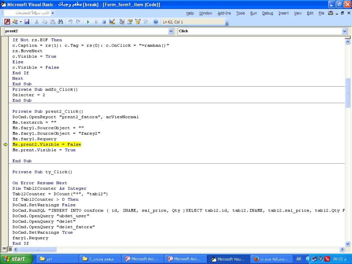Open the File menu

(x=321, y=13)
